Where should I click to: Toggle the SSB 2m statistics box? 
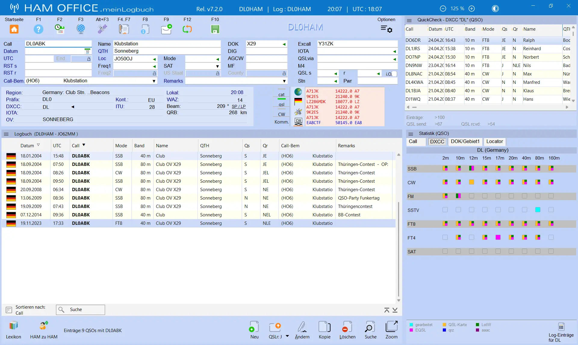(445, 168)
